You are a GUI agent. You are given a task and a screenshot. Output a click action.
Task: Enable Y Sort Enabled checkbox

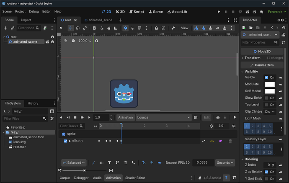(x=266, y=178)
